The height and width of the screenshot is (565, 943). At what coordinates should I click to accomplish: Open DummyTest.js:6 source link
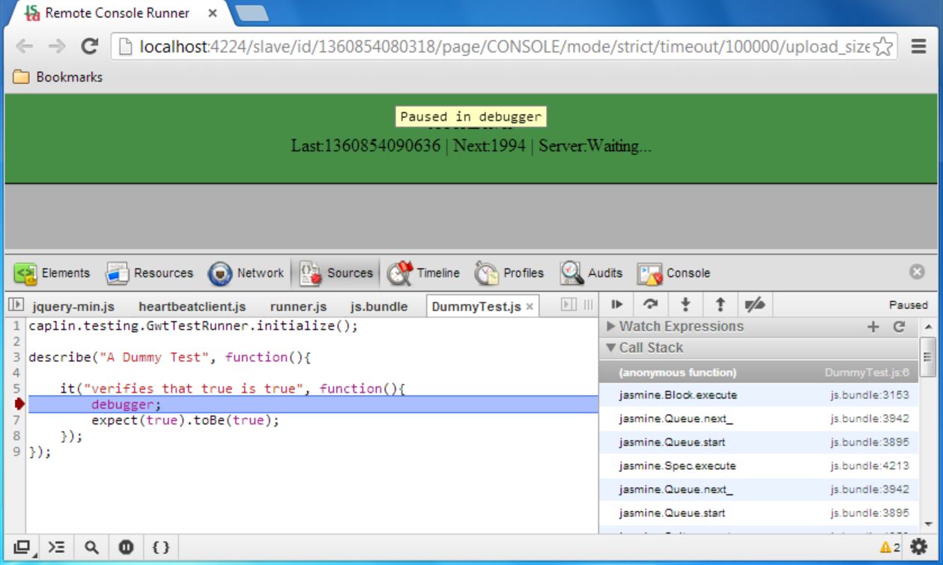click(867, 372)
